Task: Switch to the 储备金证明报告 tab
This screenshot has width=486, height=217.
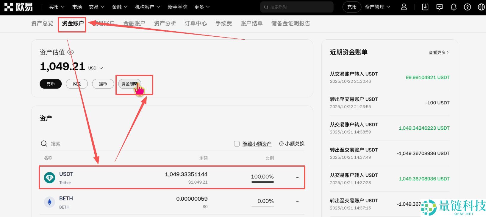Action: (x=290, y=23)
